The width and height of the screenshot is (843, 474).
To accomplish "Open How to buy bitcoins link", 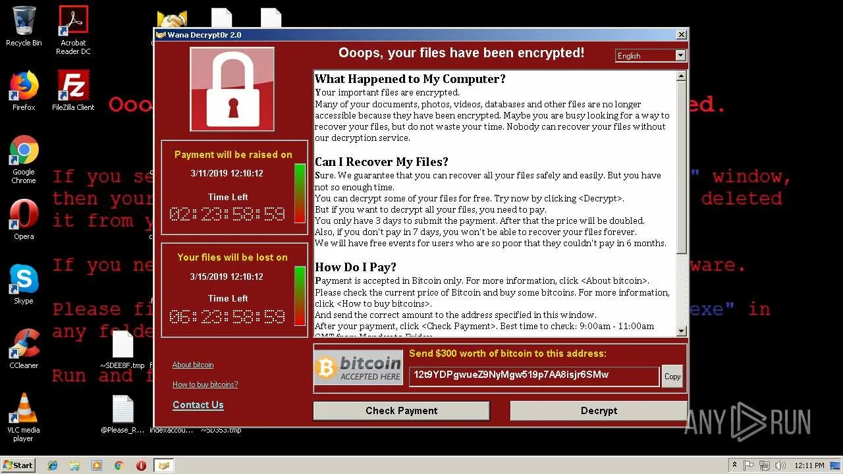I will [x=205, y=384].
